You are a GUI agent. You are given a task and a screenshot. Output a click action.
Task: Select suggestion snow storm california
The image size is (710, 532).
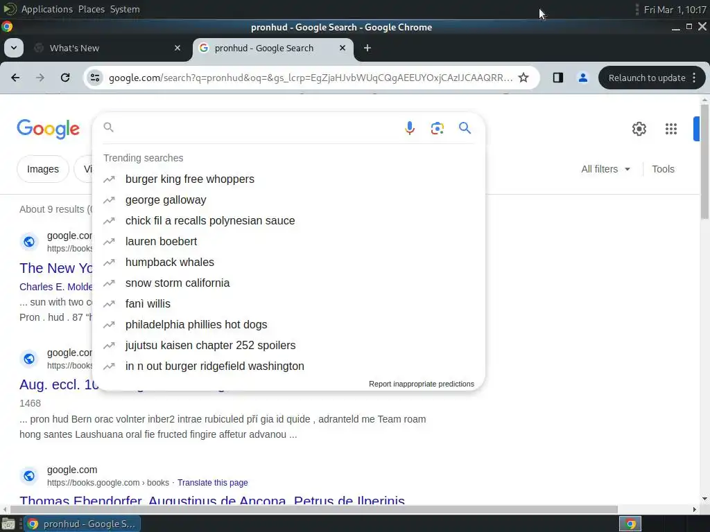(x=288, y=283)
